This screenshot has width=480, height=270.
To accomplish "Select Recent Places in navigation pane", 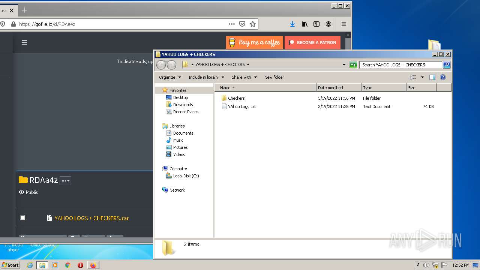I will pos(186,112).
